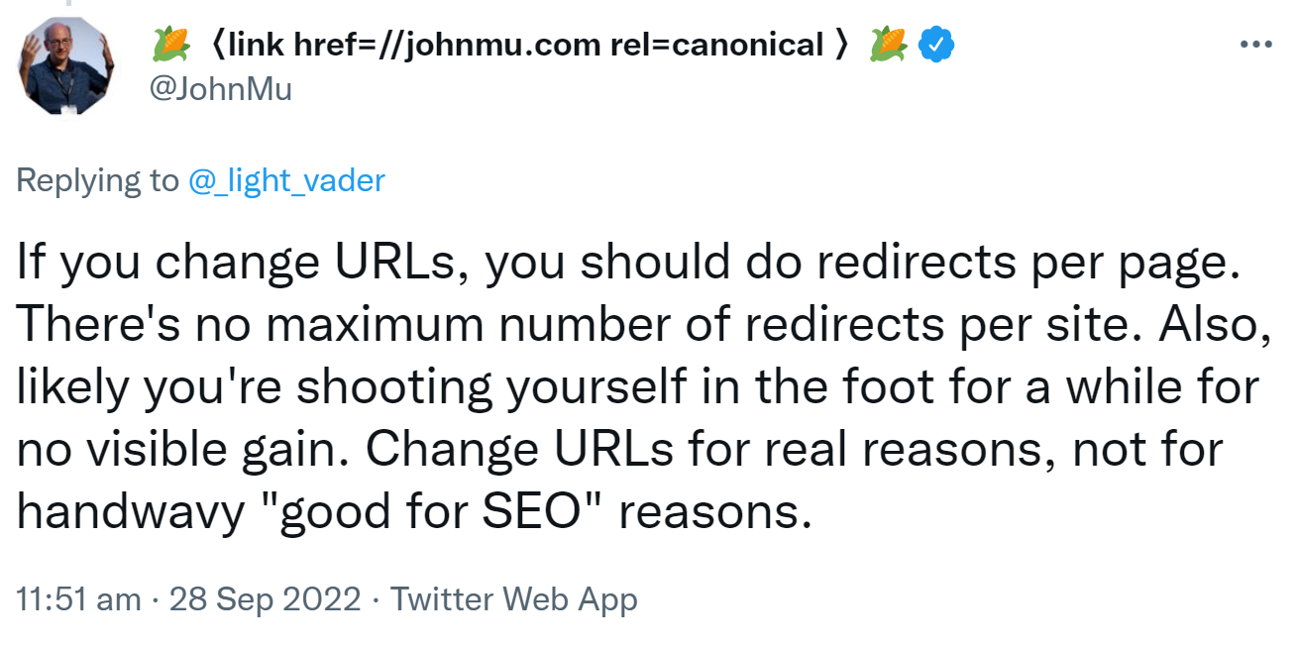Open JohnMu's profile by clicking the avatar
The width and height of the screenshot is (1299, 646).
64,64
